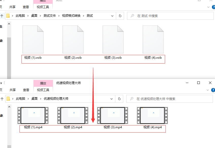Select the 视频 (4).vob file icon
The width and height of the screenshot is (215, 148).
click(153, 39)
